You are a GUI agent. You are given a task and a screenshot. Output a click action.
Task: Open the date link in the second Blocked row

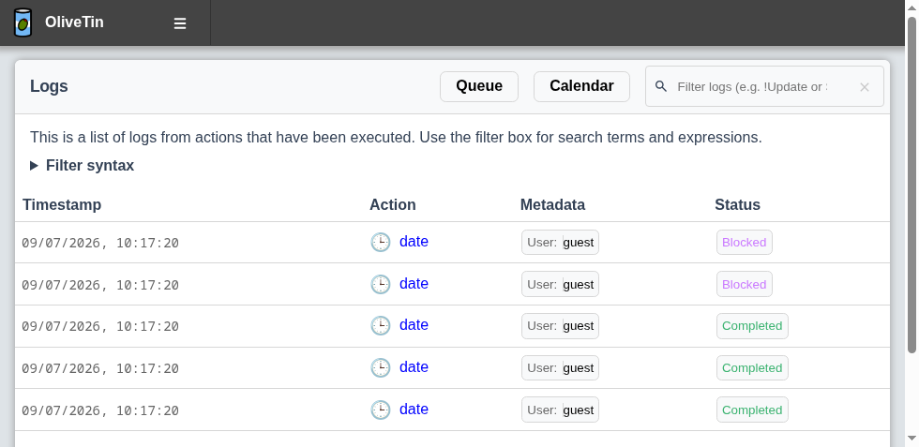click(x=414, y=284)
